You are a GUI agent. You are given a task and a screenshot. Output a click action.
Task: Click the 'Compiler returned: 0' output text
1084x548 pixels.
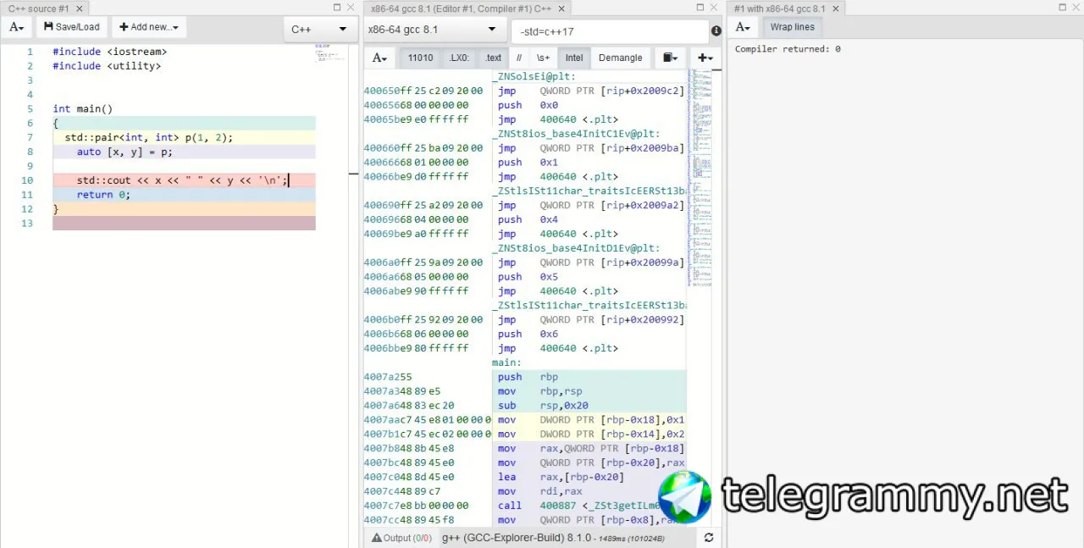point(788,49)
